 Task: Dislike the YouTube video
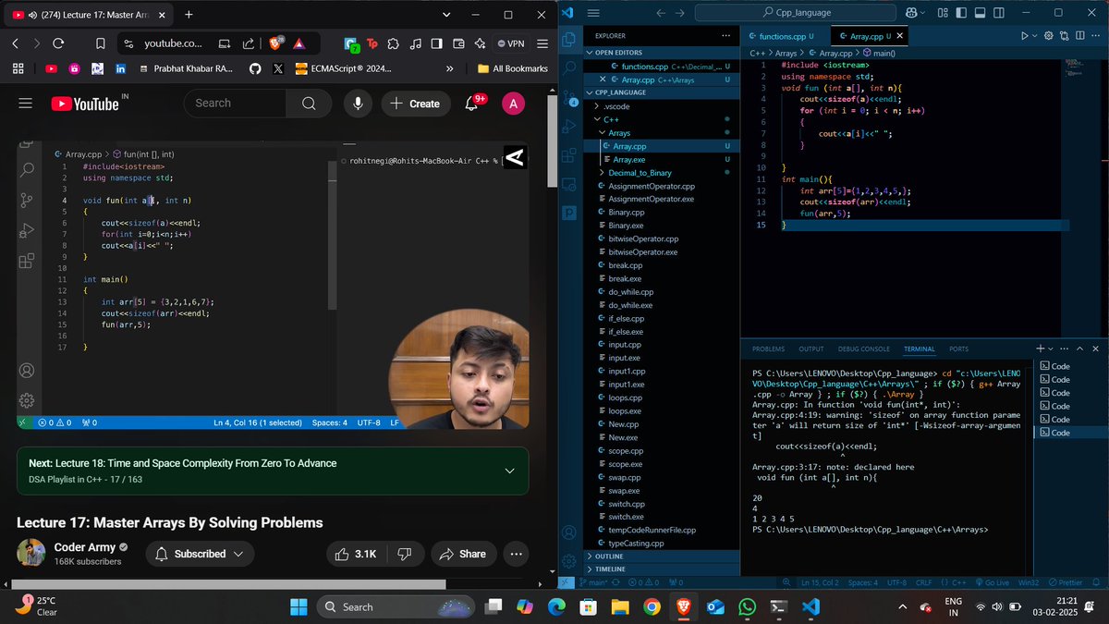tap(404, 554)
